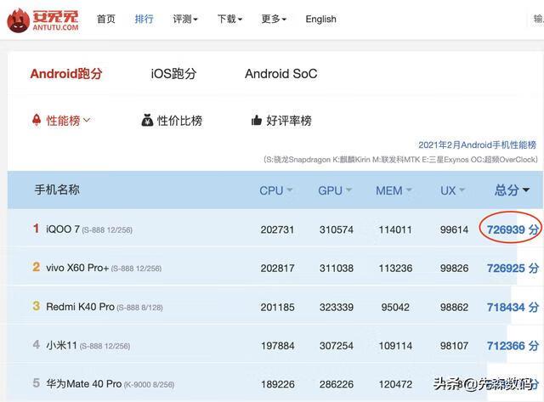Expand the 更多 dropdown menu

click(274, 19)
